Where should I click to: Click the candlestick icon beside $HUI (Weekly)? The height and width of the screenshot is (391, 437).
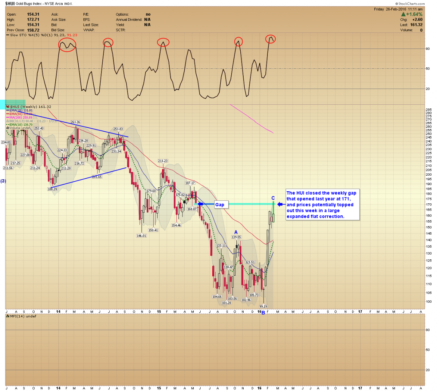point(8,107)
